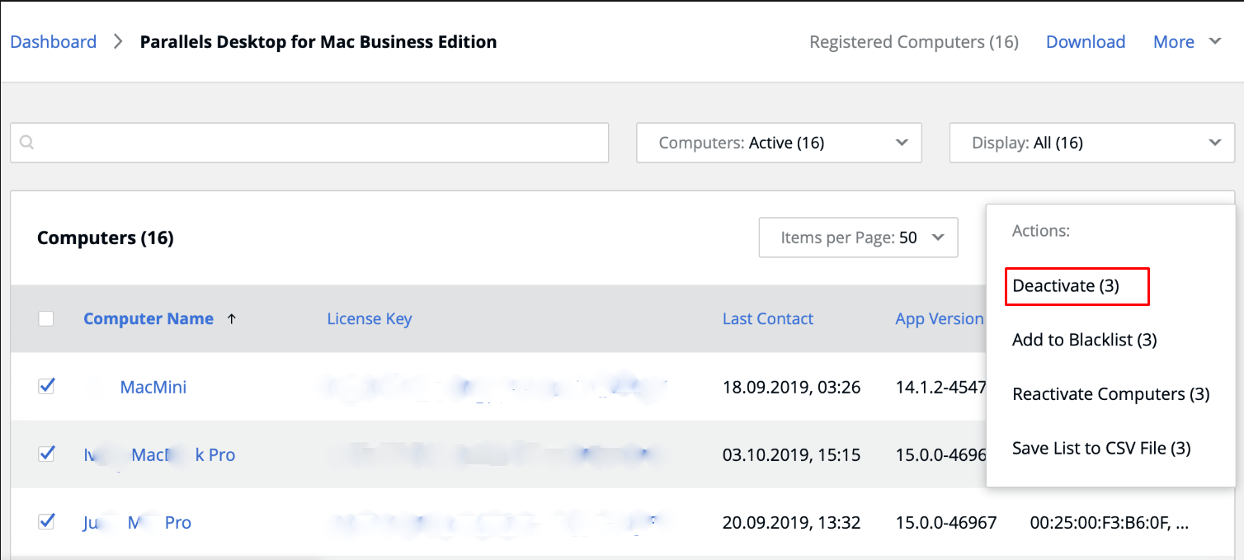Click the ascending sort arrow beside Computer Name
The width and height of the screenshot is (1244, 560).
232,319
